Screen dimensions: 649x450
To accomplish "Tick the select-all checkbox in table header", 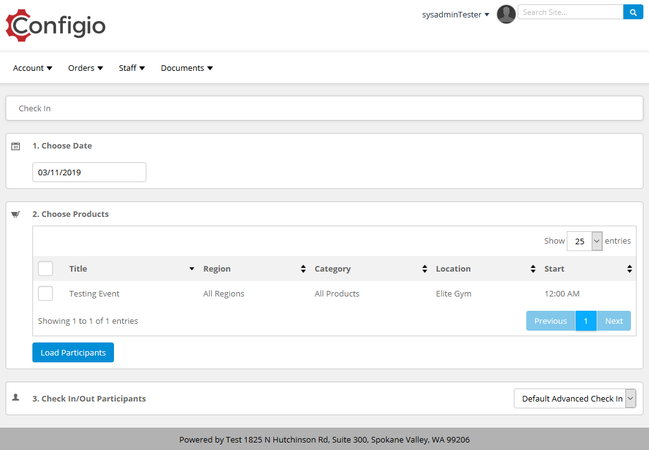I will (45, 269).
